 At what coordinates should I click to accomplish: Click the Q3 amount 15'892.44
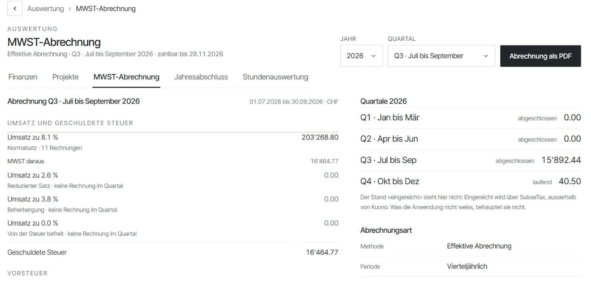[x=561, y=160]
